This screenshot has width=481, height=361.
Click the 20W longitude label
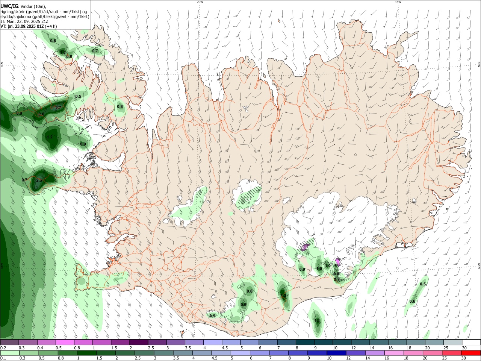click(x=200, y=2)
